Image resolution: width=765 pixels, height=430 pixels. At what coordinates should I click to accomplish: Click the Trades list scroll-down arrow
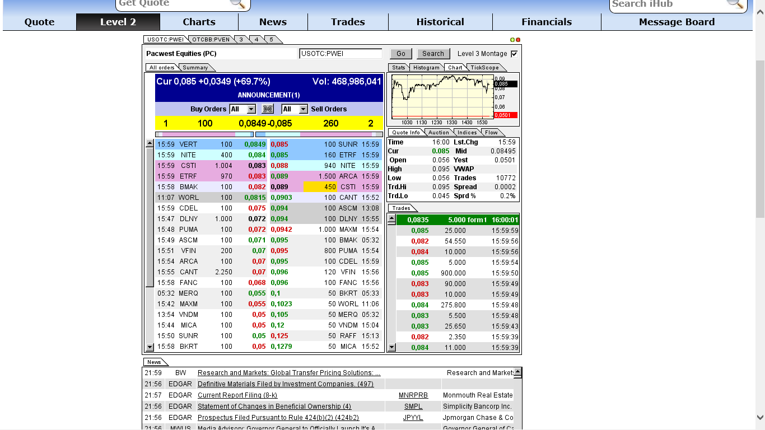pos(391,347)
